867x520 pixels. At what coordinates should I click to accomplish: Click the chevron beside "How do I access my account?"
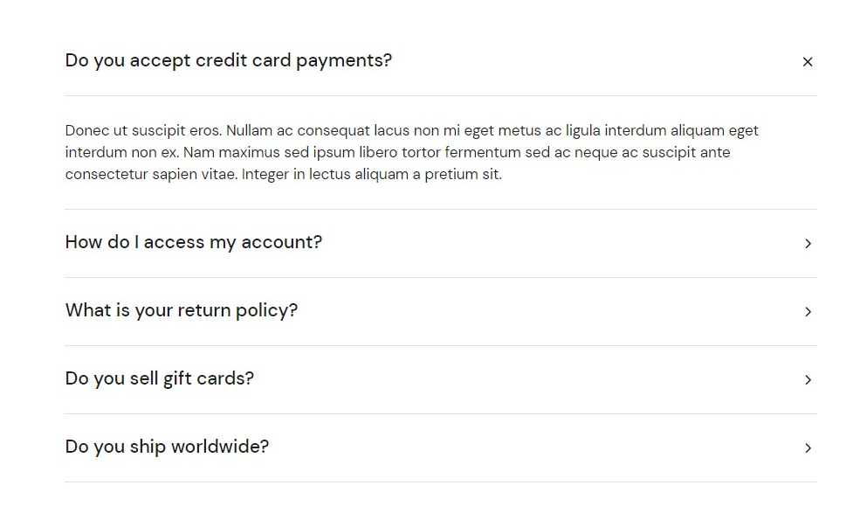(x=808, y=244)
